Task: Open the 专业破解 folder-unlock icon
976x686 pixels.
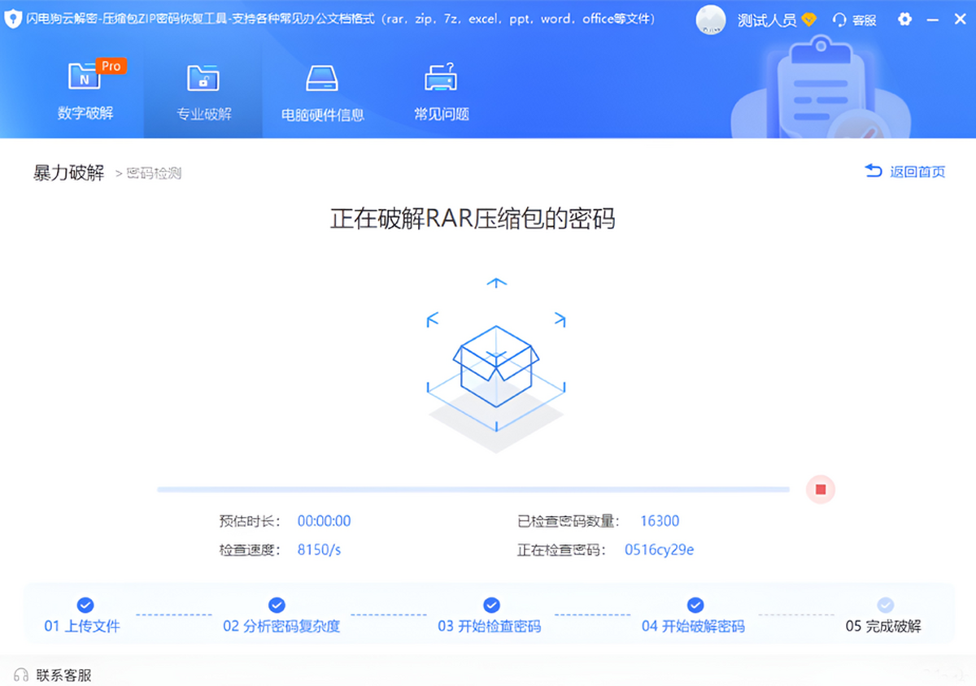Action: click(x=203, y=77)
